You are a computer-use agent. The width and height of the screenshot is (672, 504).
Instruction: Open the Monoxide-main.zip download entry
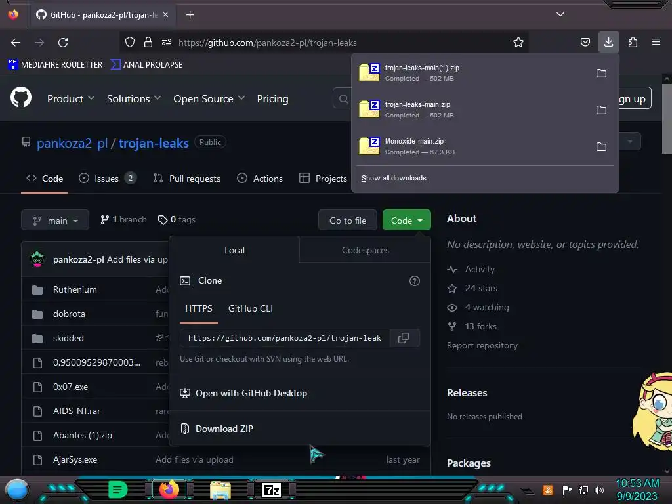click(x=472, y=146)
